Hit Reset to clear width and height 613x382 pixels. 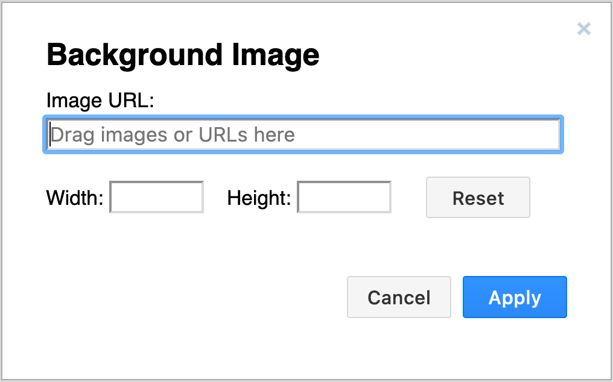click(477, 198)
